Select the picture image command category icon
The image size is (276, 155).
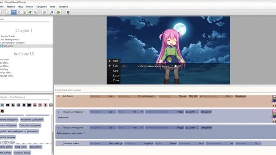34,105
